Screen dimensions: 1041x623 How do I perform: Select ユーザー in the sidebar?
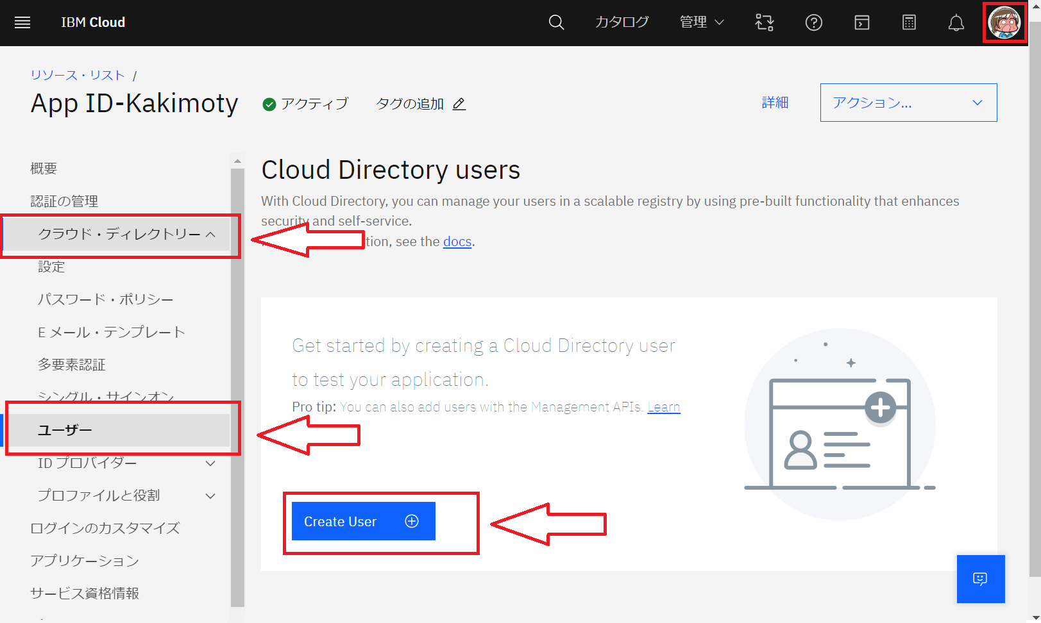[117, 430]
